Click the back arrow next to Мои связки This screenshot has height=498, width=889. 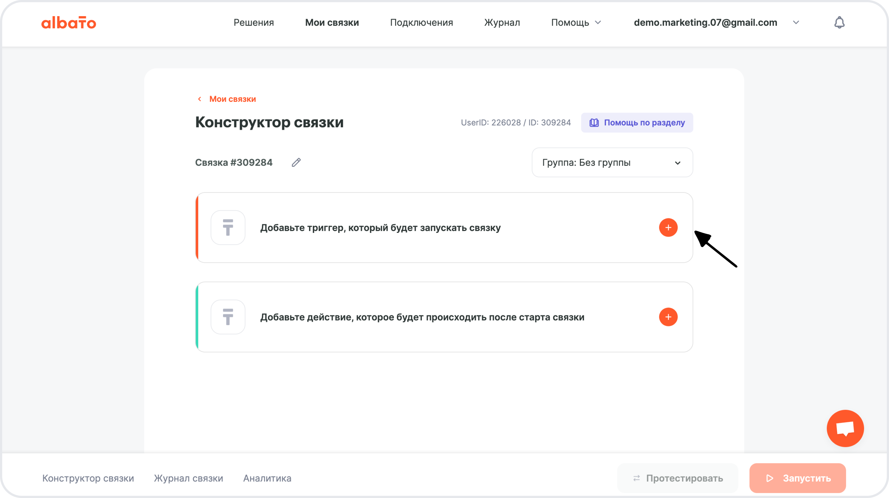200,99
